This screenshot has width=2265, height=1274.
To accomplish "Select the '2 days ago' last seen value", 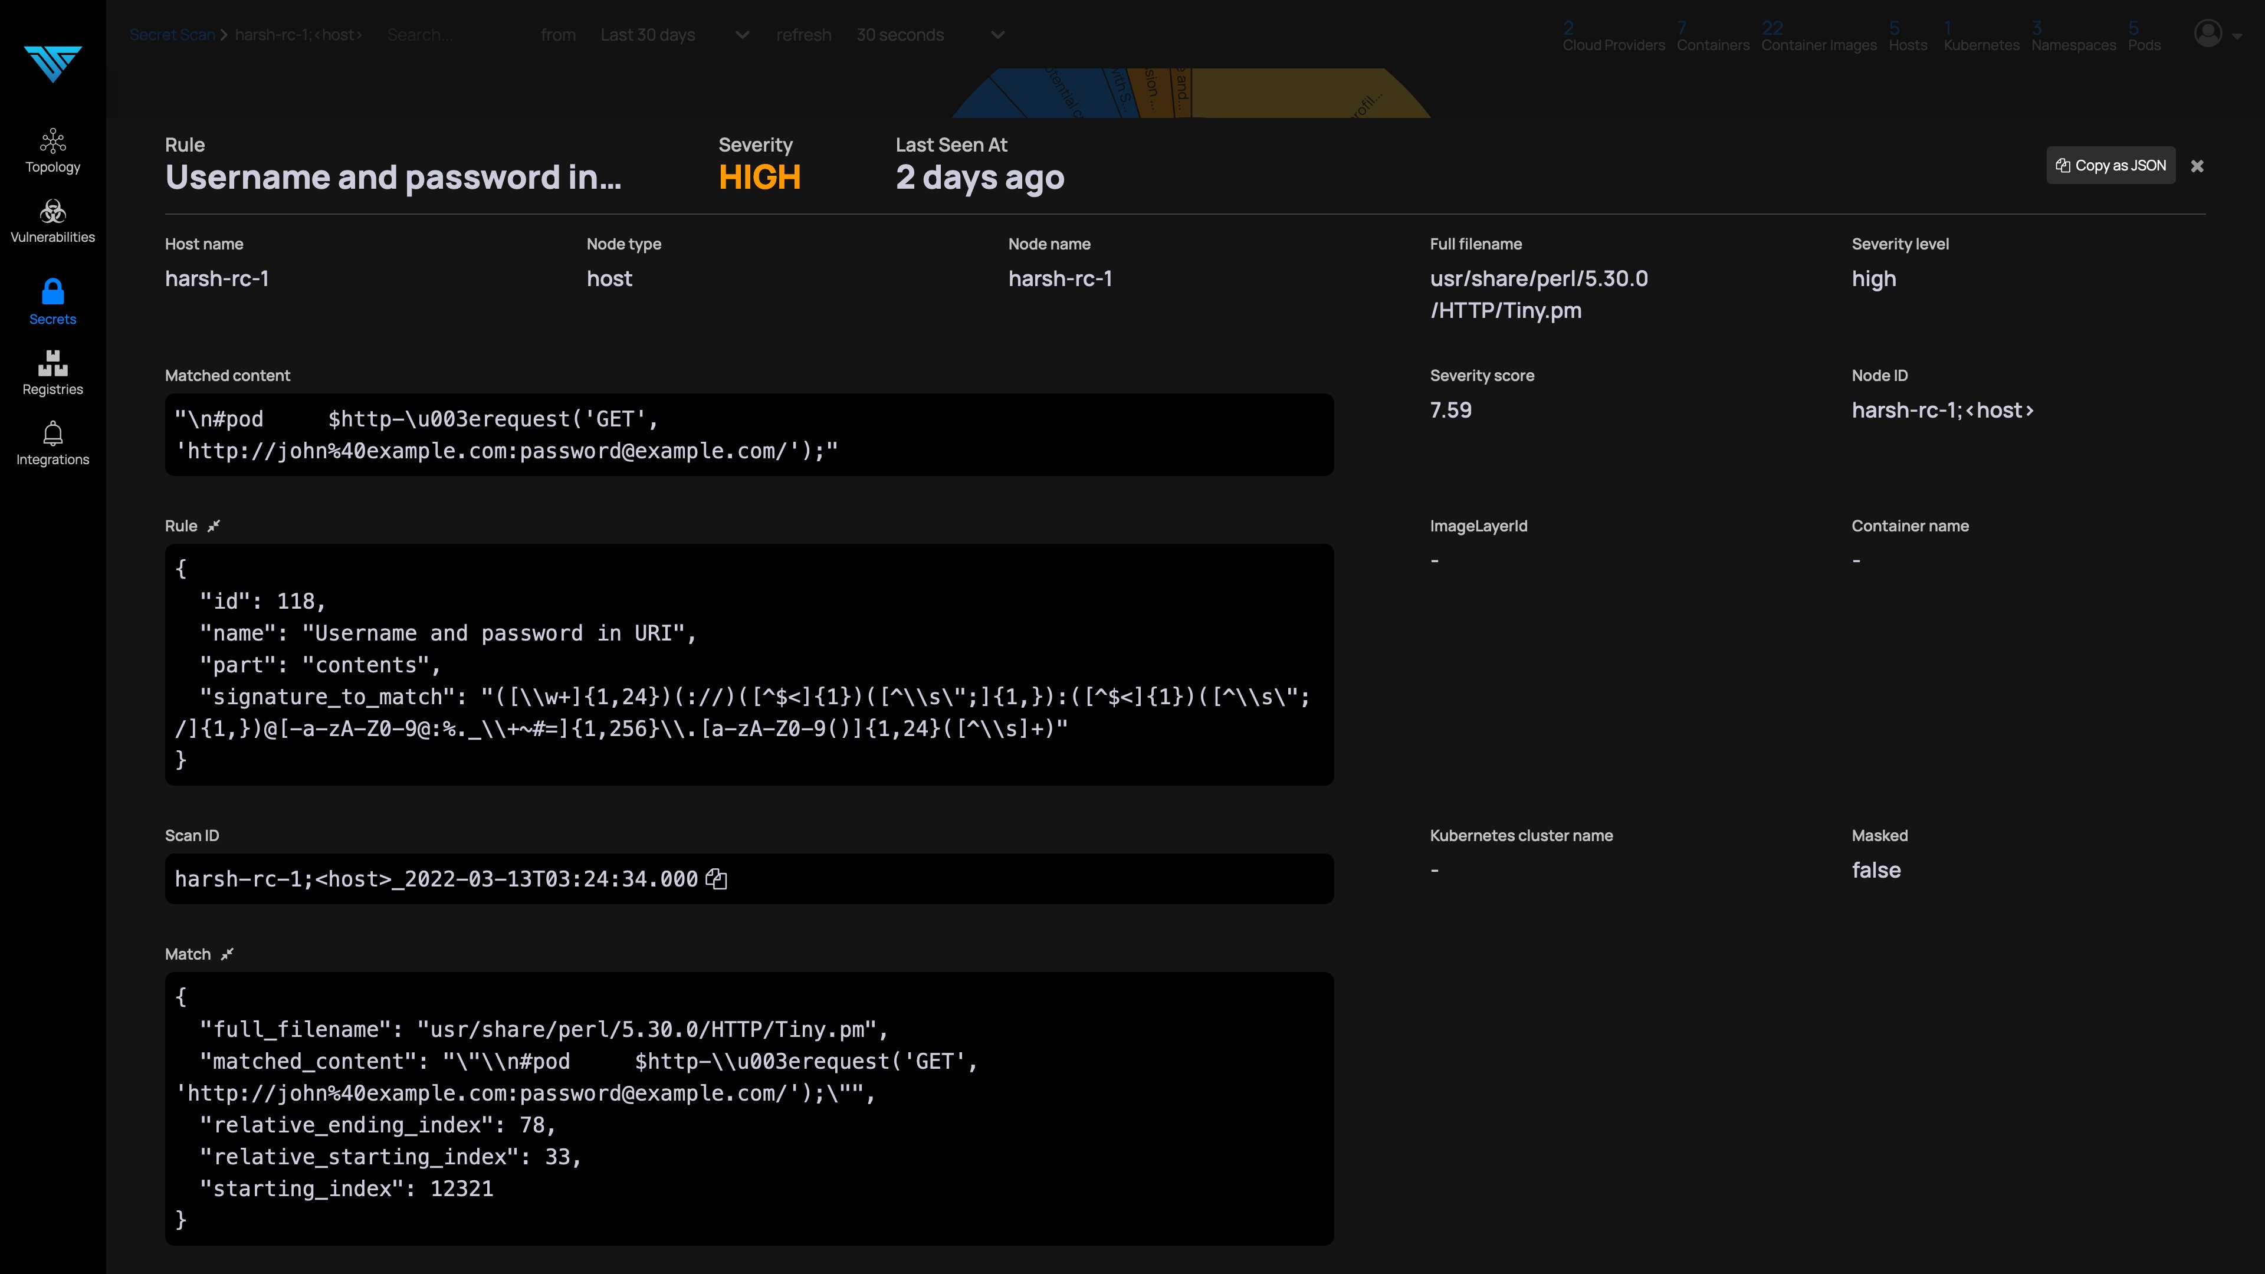I will tap(980, 178).
